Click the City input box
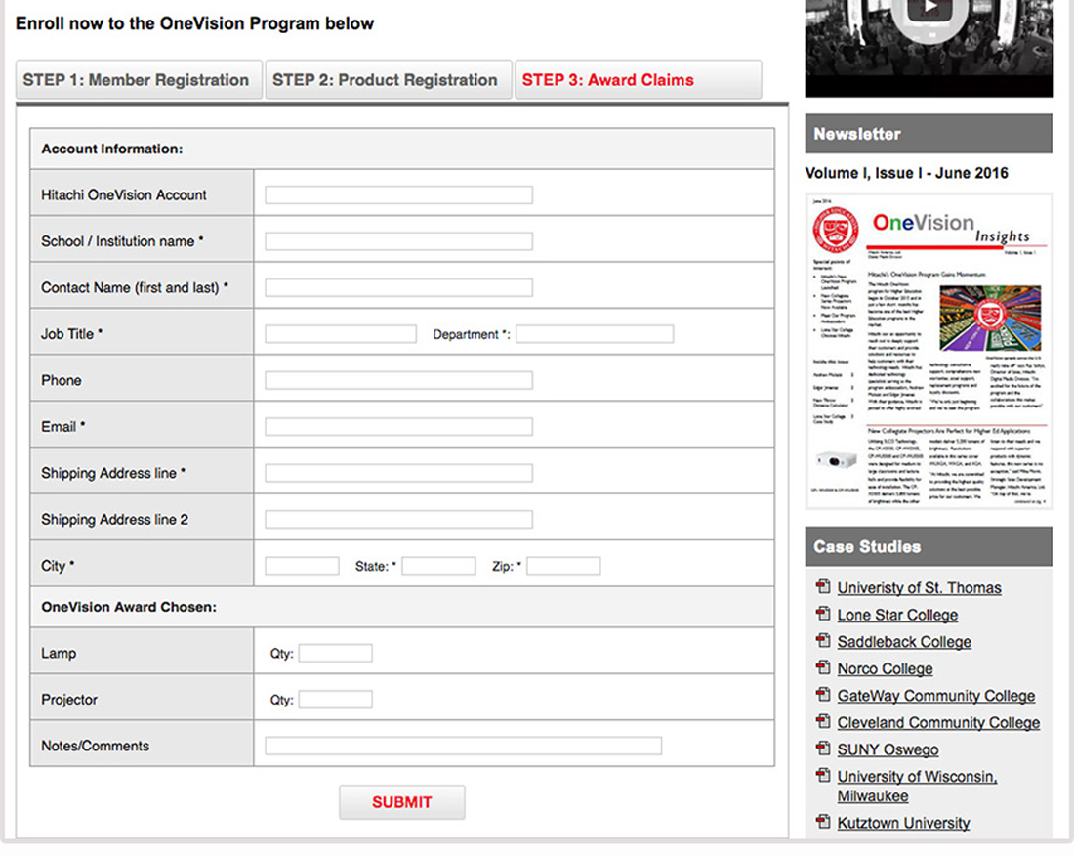This screenshot has height=856, width=1074. 302,566
